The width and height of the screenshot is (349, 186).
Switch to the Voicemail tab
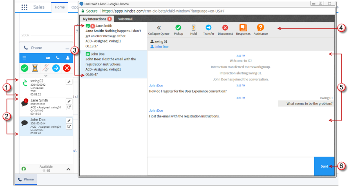(125, 19)
